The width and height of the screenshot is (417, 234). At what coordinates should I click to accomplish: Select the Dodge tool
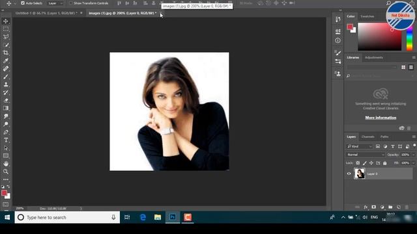[6, 124]
